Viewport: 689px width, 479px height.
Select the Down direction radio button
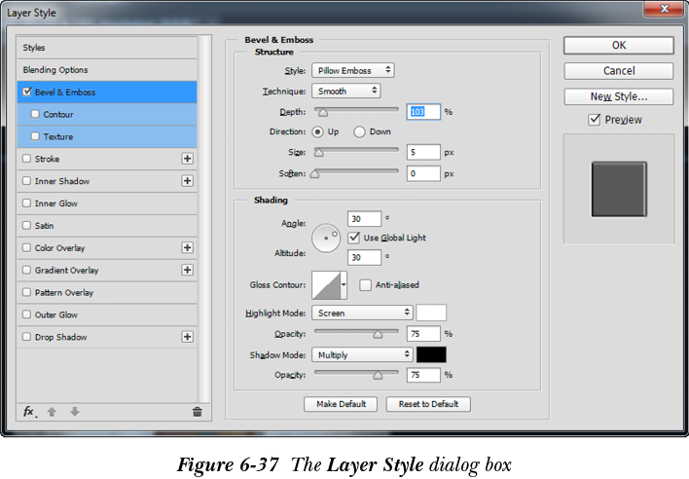pyautogui.click(x=359, y=131)
